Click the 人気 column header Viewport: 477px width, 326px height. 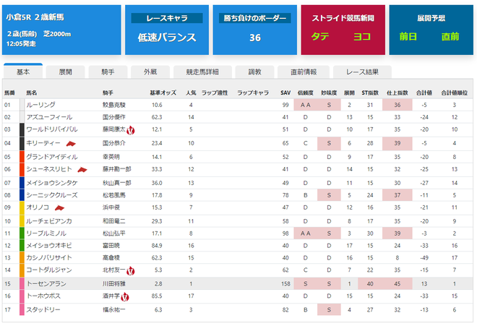point(191,93)
